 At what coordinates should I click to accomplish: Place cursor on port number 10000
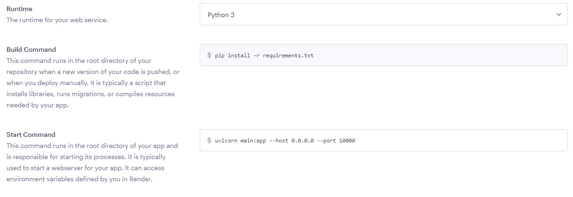coord(347,140)
